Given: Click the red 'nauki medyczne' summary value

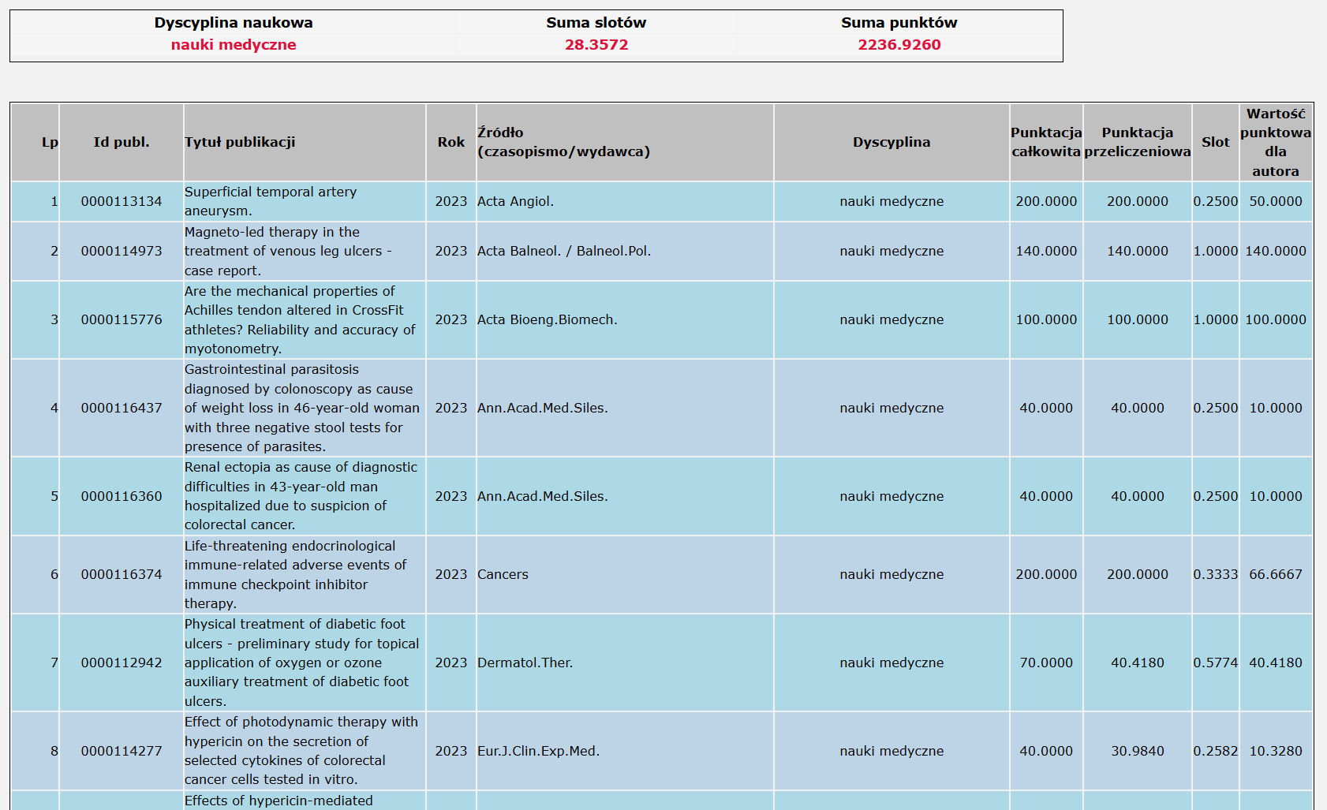Looking at the screenshot, I should (234, 45).
